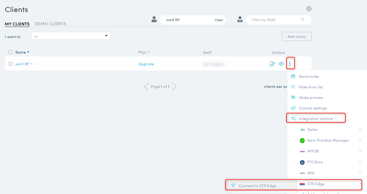Click the Xero Practice Manager logo icon

click(302, 140)
